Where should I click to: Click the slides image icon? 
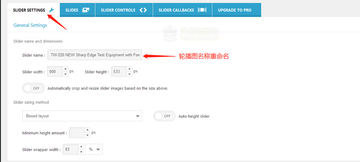tap(86, 10)
